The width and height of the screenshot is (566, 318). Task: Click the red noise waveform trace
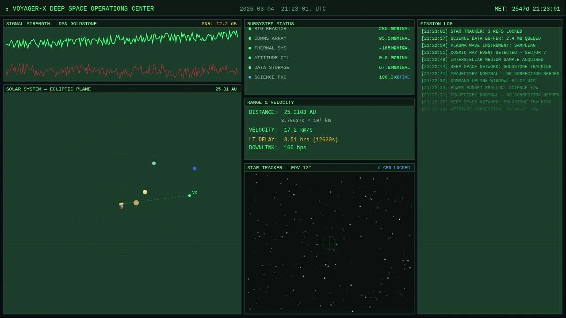coord(122,71)
